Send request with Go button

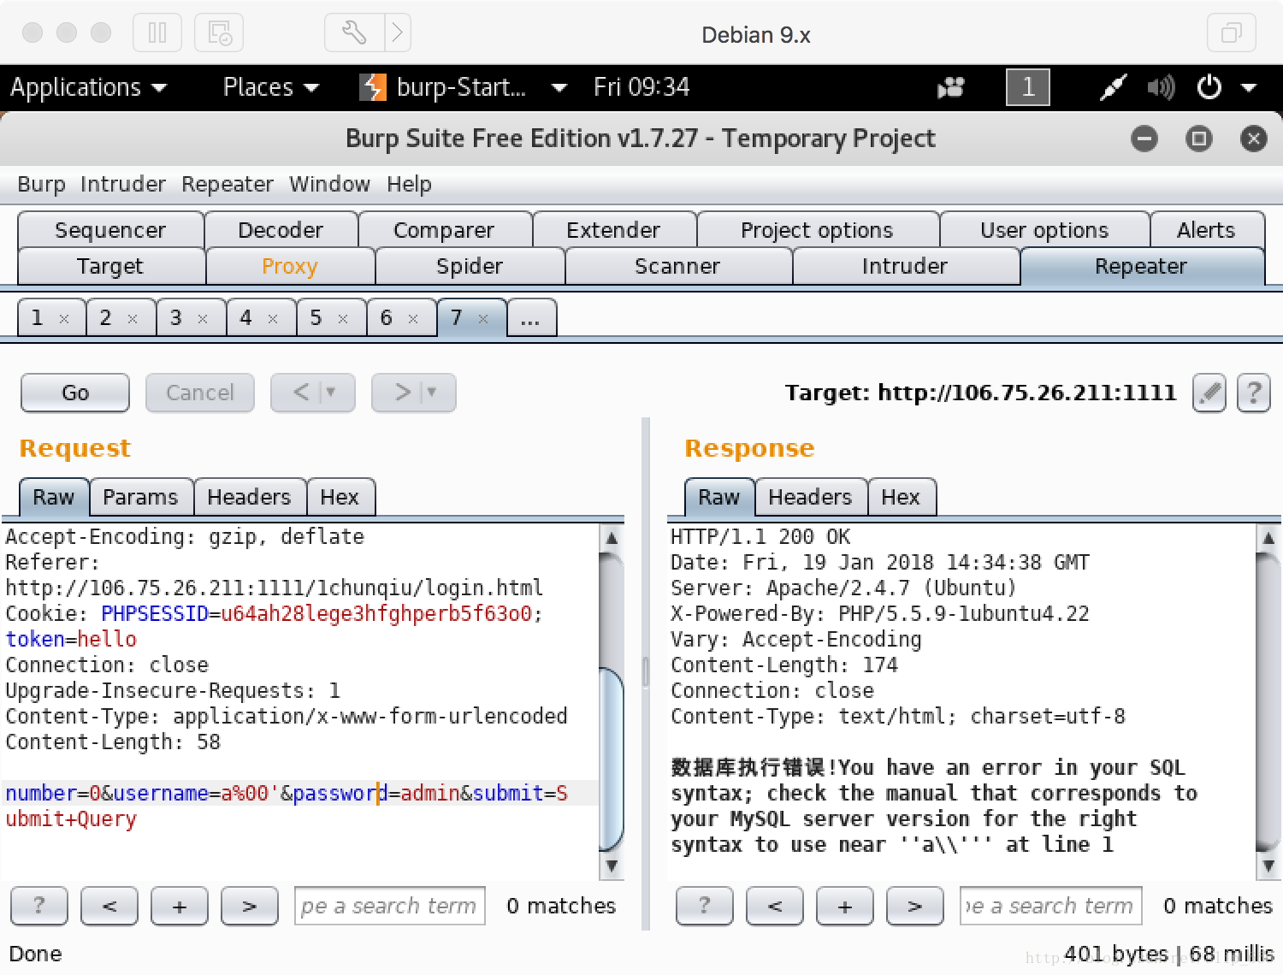click(x=75, y=393)
